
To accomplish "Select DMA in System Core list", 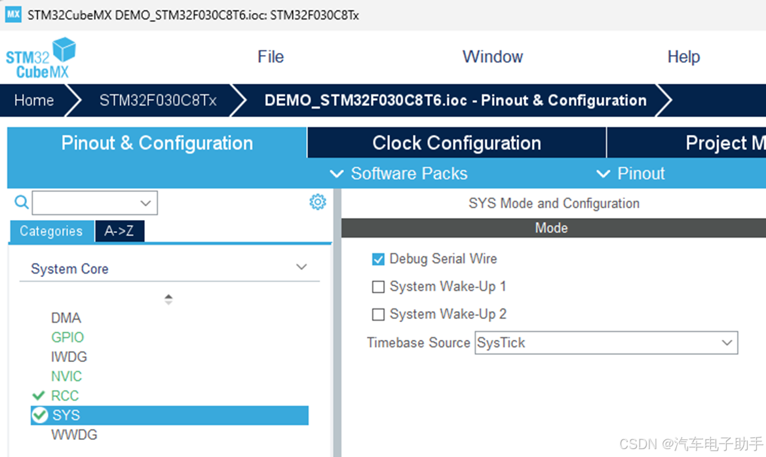I will click(66, 318).
